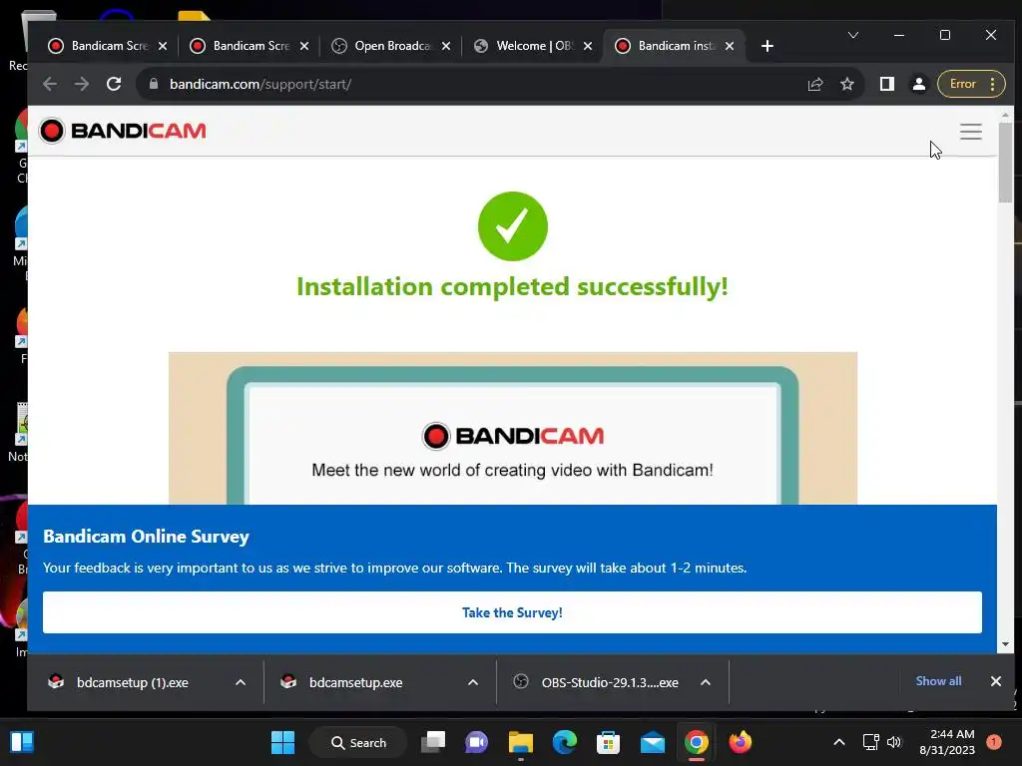Click the volume tray icon
The width and height of the screenshot is (1022, 766).
(x=894, y=742)
